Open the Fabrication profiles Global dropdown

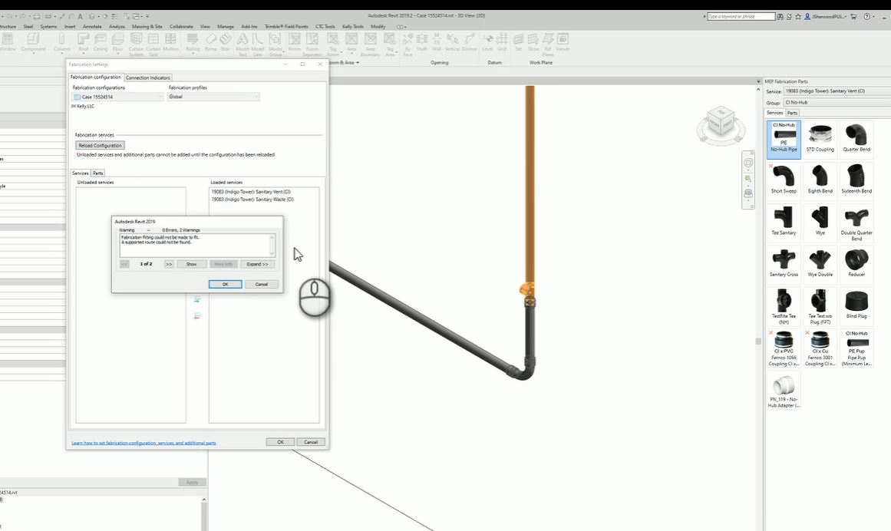click(x=256, y=97)
